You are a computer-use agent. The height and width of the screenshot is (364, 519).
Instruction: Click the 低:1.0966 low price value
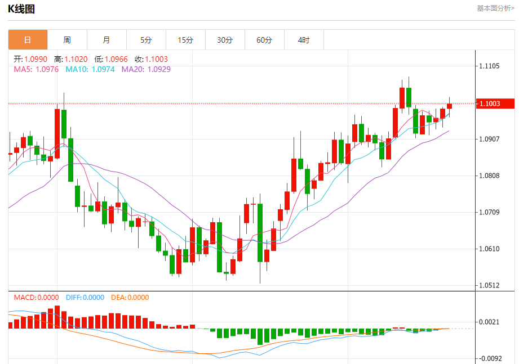[x=111, y=59]
